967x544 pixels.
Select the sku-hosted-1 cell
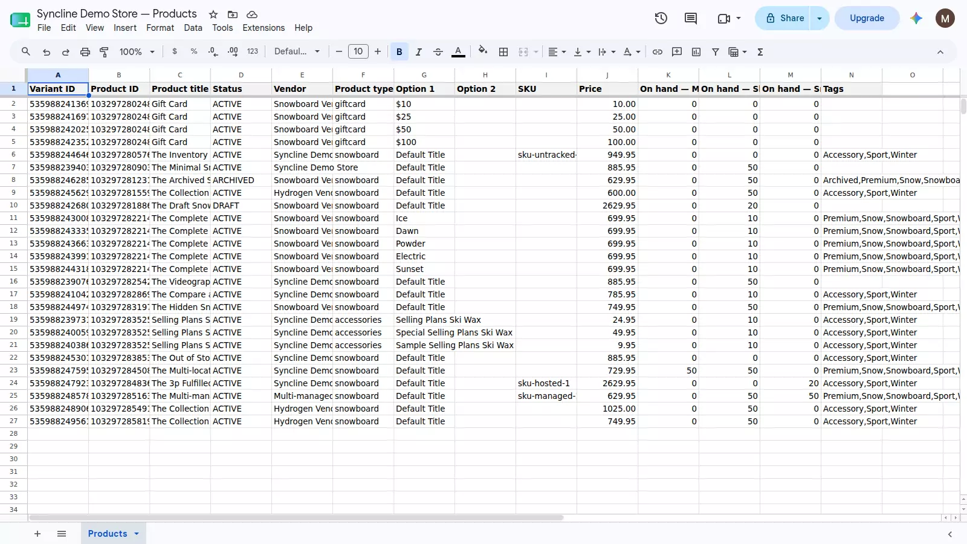point(546,383)
